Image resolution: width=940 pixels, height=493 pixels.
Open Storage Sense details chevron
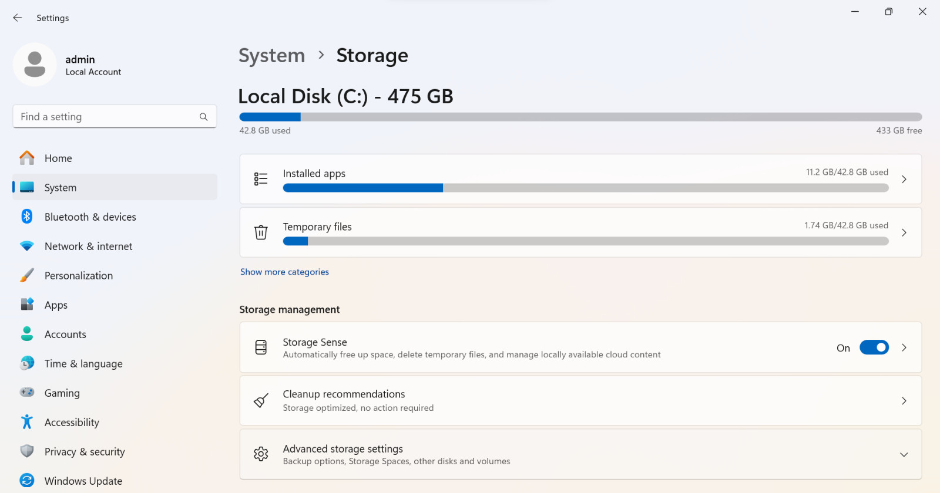click(x=904, y=347)
